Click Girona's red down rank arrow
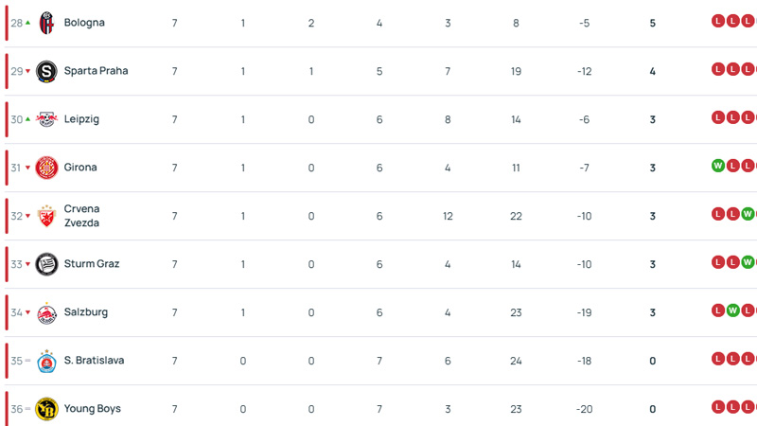 [28, 169]
